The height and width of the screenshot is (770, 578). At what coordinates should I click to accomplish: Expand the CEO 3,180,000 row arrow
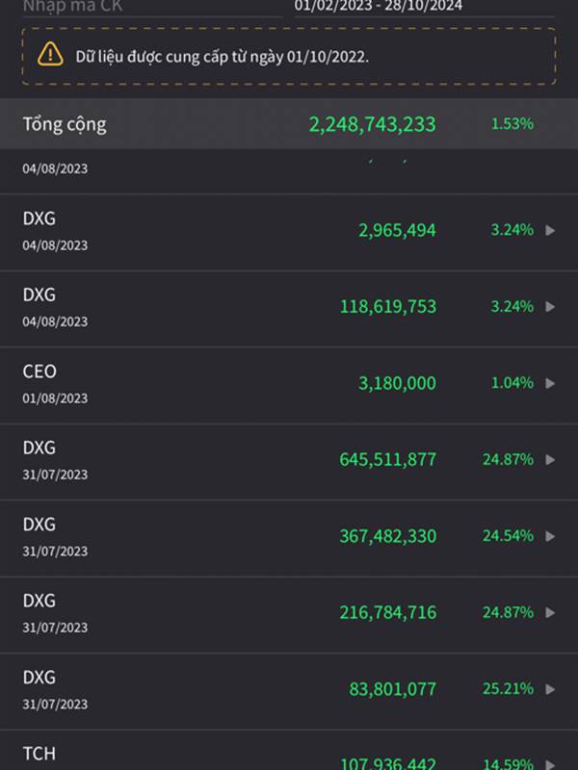550,383
